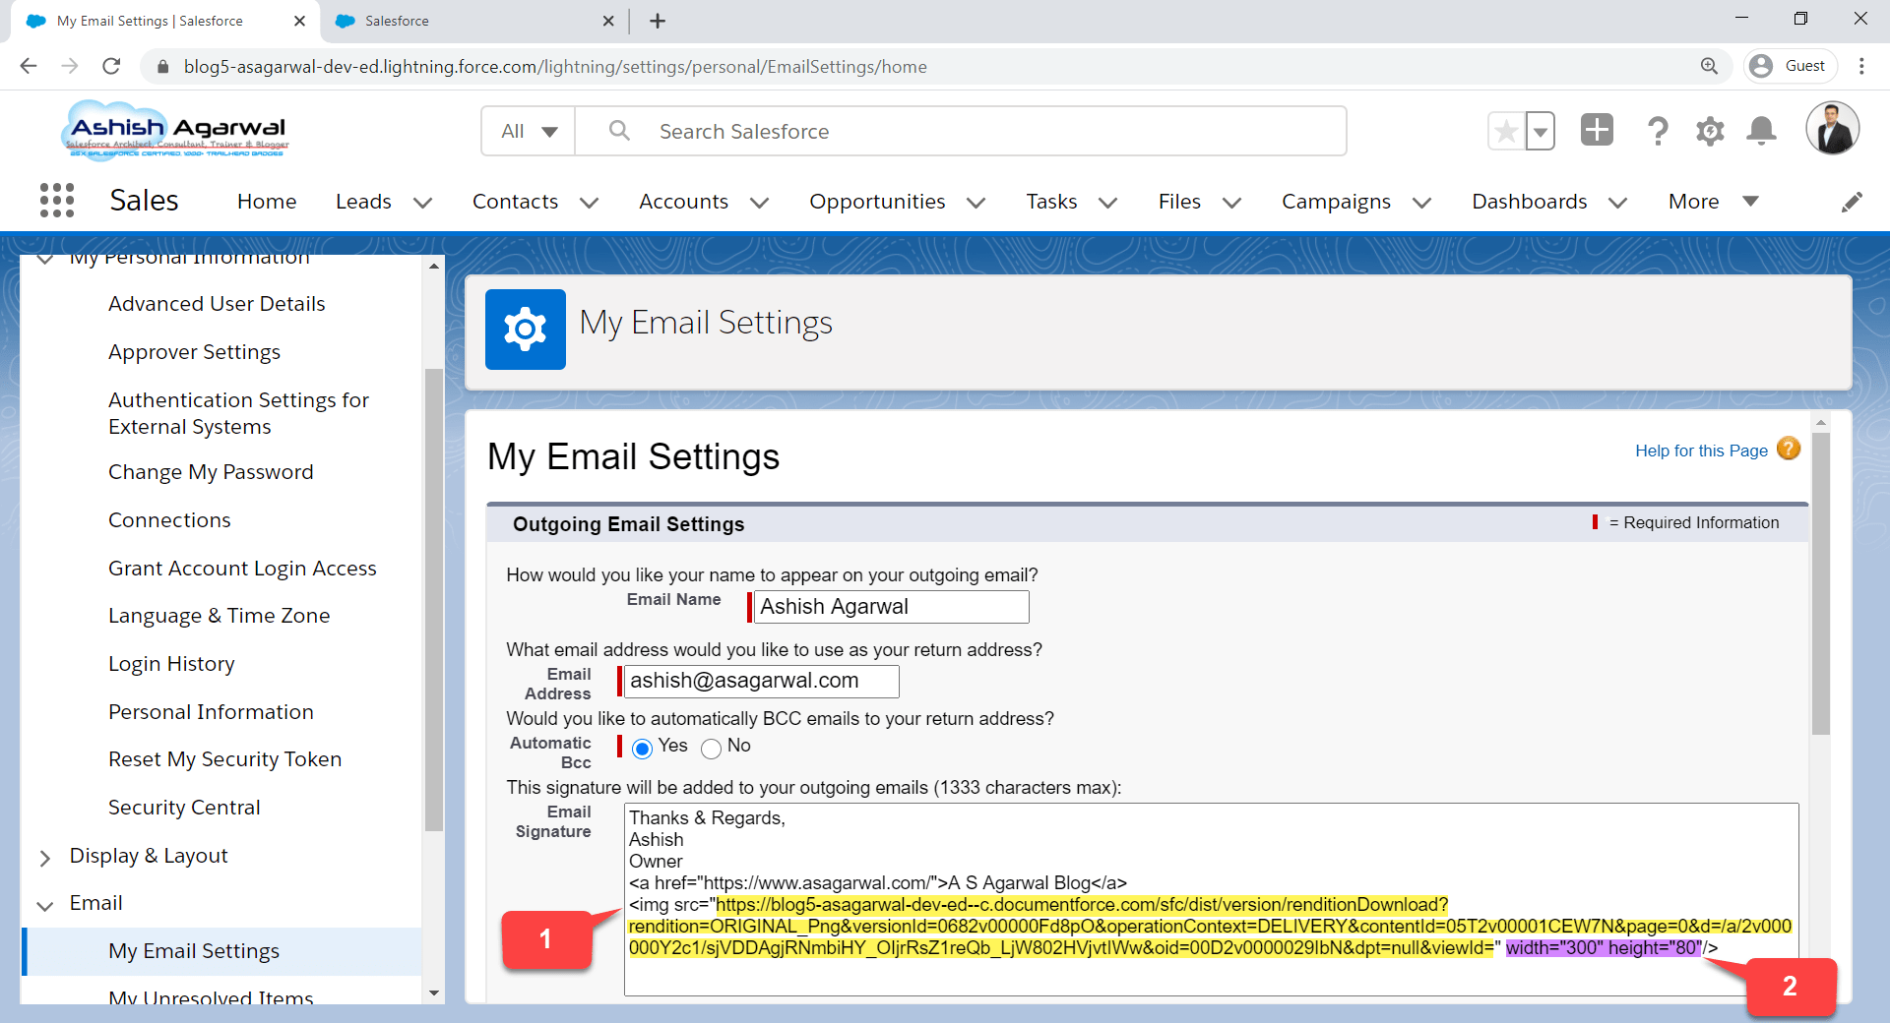Screen dimensions: 1890x1023
Task: Click the Email Address input field
Action: (x=762, y=681)
